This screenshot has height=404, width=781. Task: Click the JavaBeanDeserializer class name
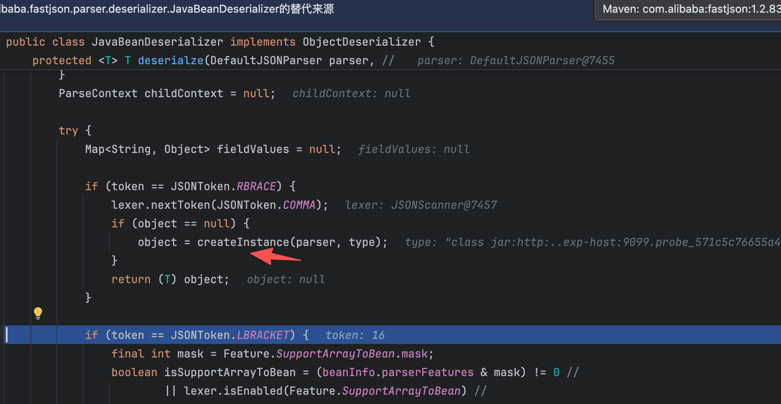coord(157,42)
